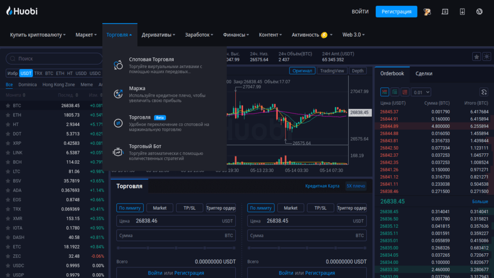Click the globe language icon in header
The image size is (494, 278).
[479, 11]
